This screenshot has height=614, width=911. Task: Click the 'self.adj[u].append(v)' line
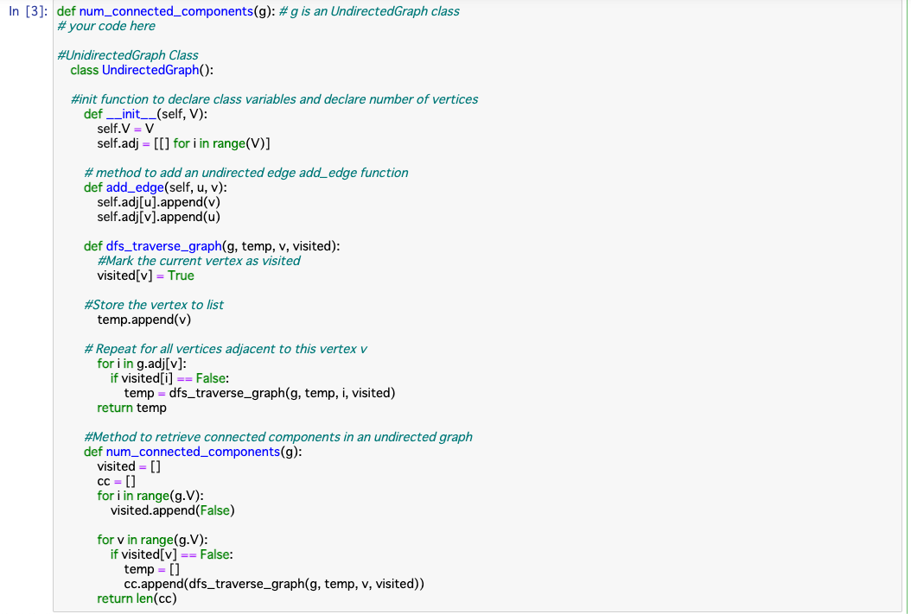pyautogui.click(x=159, y=202)
